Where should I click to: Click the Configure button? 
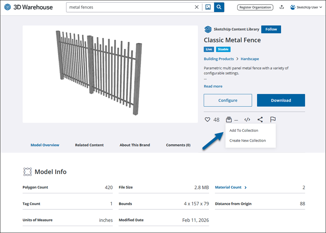click(228, 100)
